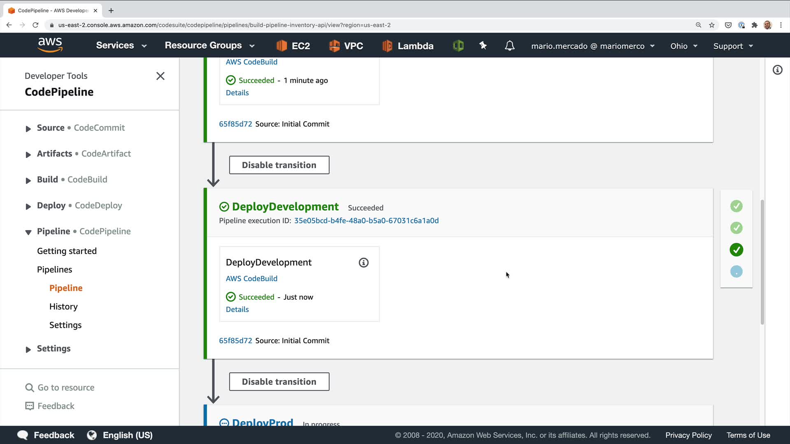Click Disable transition below DeployDevelopment stage
This screenshot has width=790, height=444.
pos(279,382)
